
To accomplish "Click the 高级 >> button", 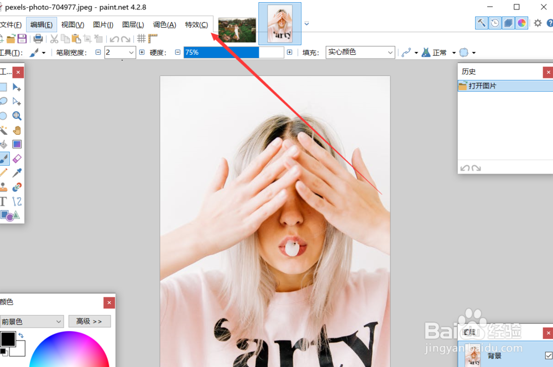I will coord(89,322).
